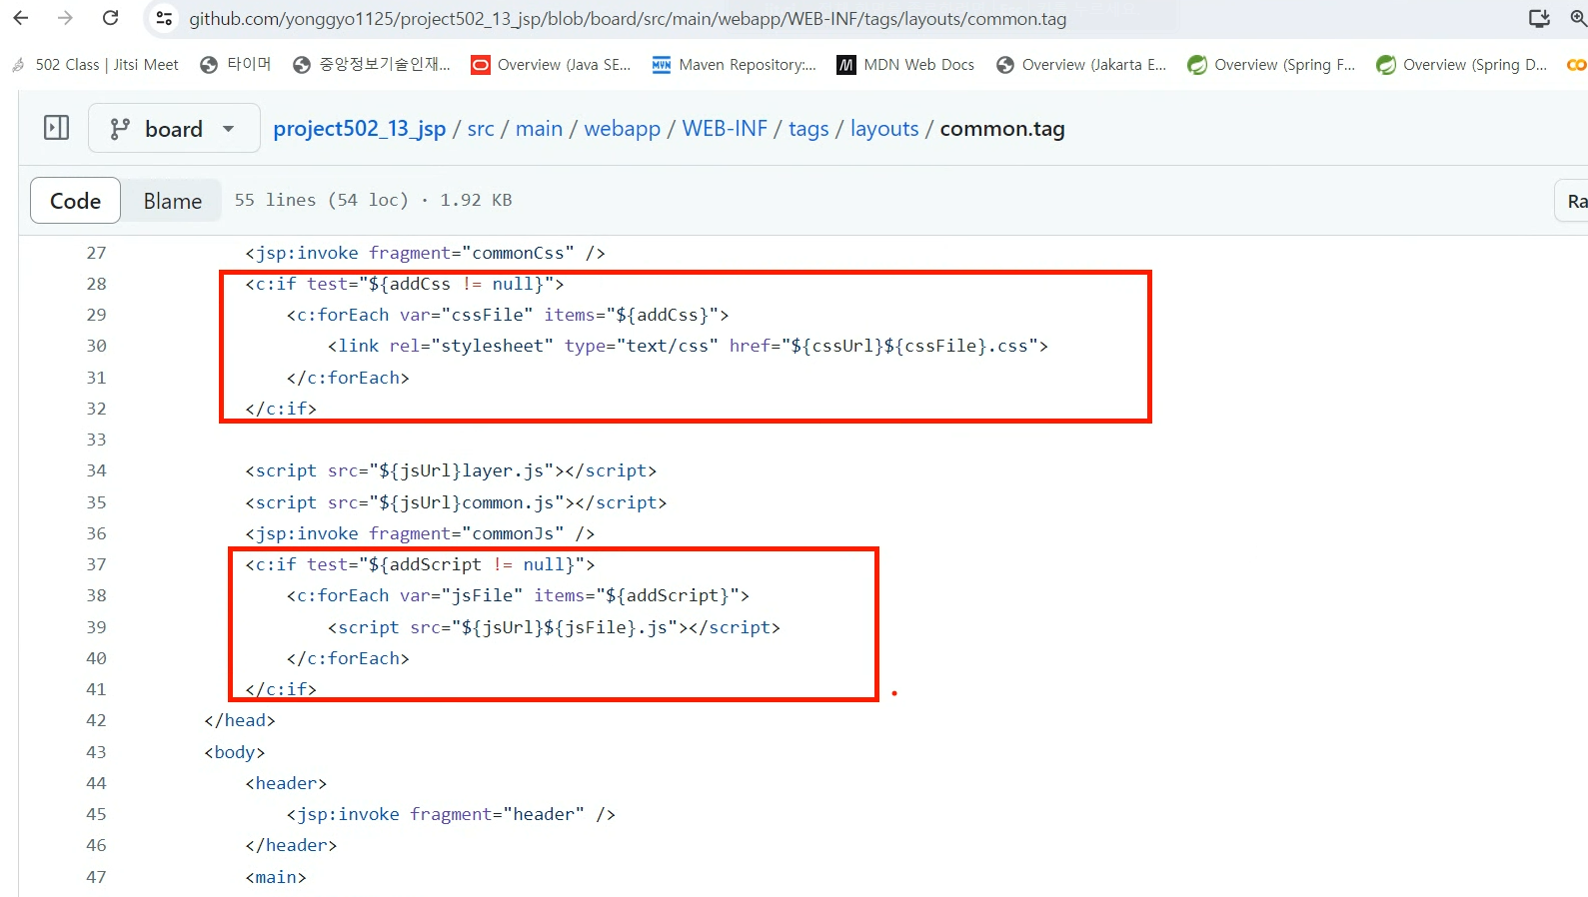Select line number 42
The height and width of the screenshot is (897, 1588).
[96, 720]
